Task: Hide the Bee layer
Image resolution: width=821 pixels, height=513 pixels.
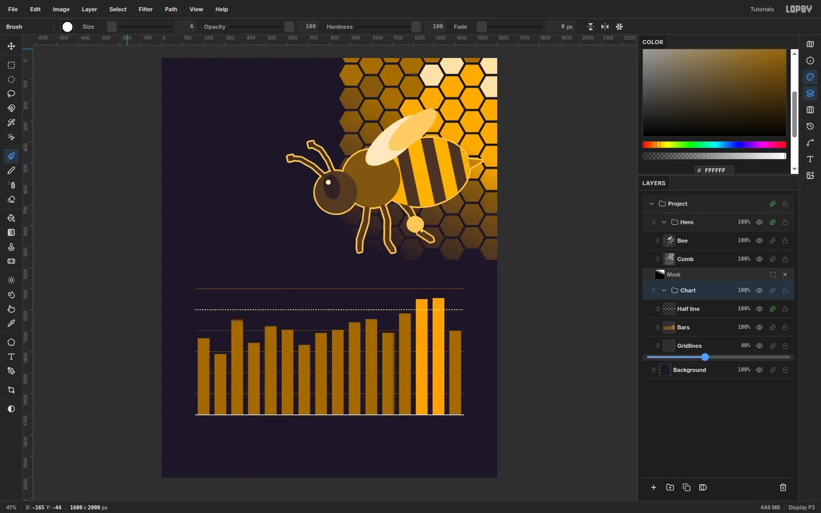Action: pyautogui.click(x=759, y=241)
